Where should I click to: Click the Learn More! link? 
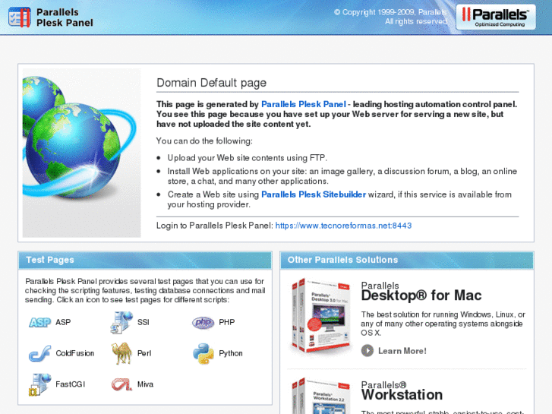point(402,351)
